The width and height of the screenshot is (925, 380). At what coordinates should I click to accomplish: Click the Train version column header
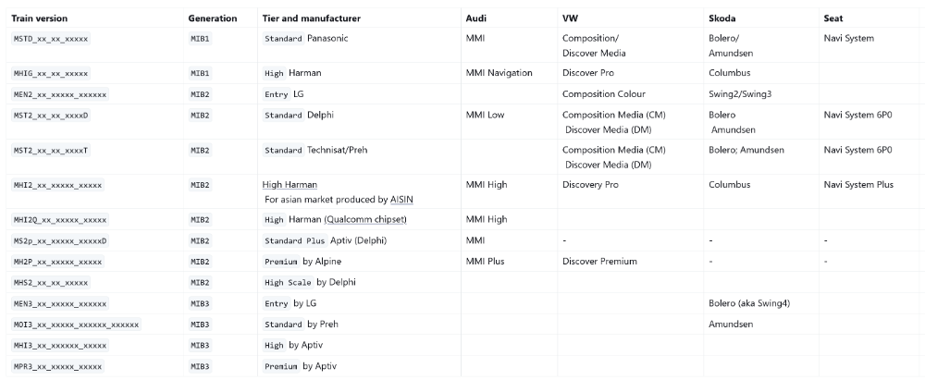(40, 18)
